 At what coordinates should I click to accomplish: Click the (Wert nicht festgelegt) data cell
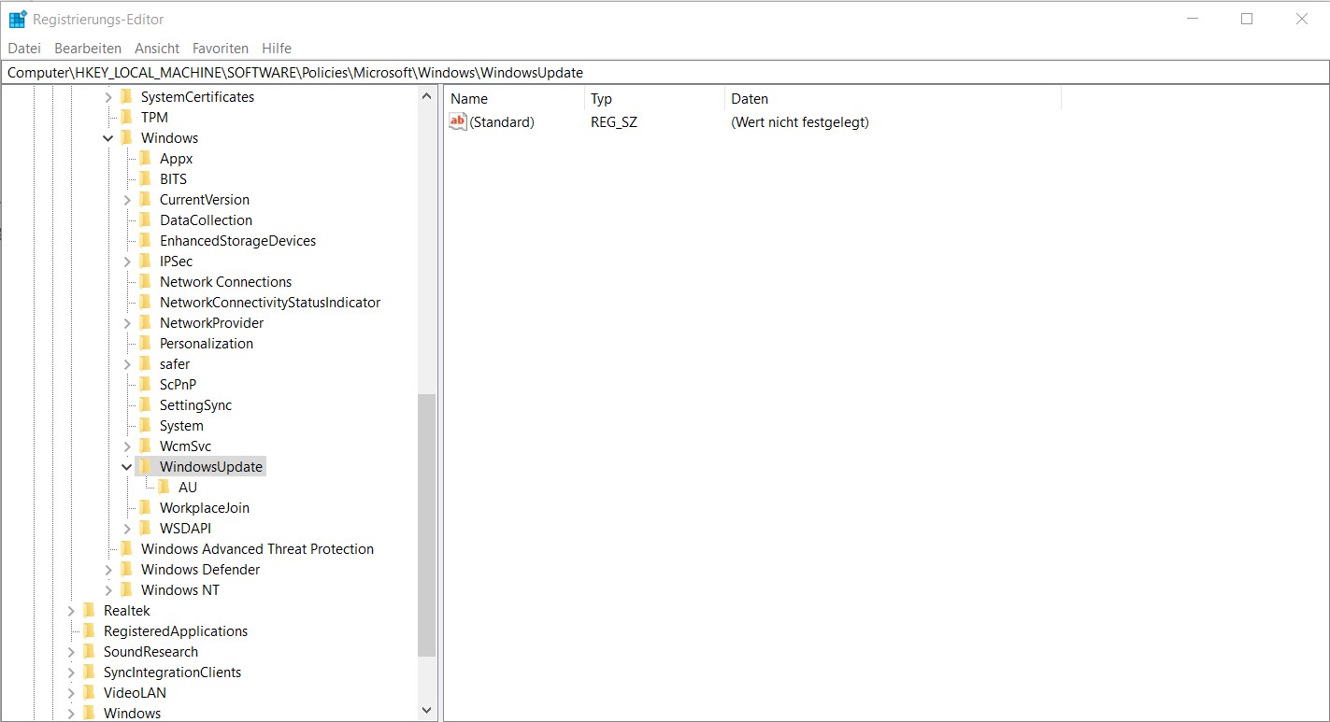[800, 122]
